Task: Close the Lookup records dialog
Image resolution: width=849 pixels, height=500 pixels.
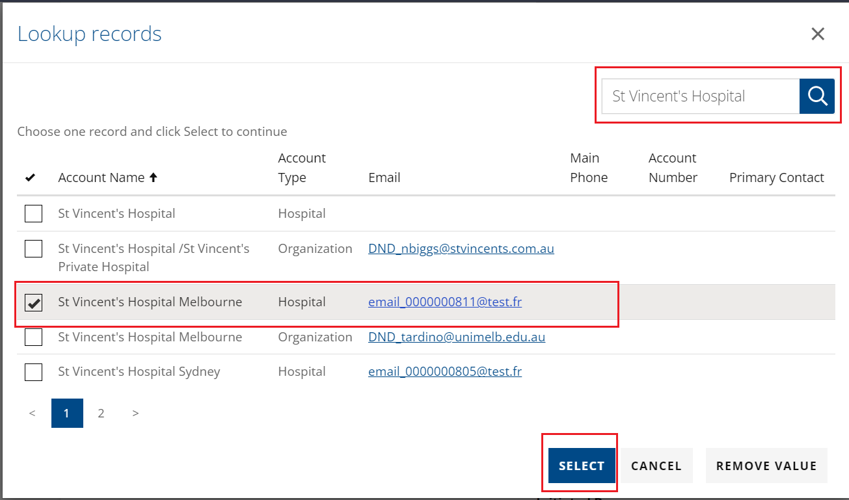Action: click(x=818, y=34)
